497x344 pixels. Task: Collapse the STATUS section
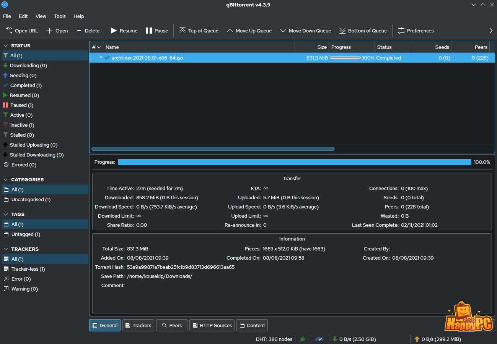coord(6,45)
